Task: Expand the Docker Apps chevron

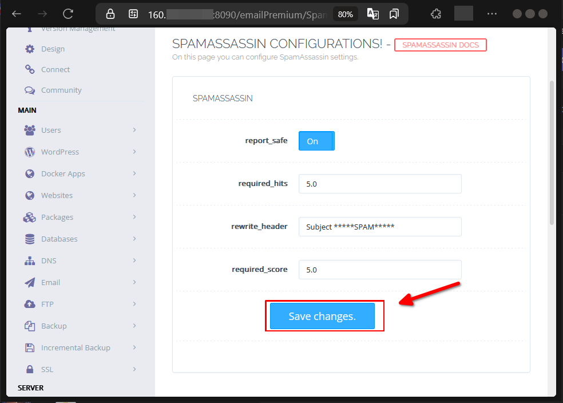Action: click(134, 173)
